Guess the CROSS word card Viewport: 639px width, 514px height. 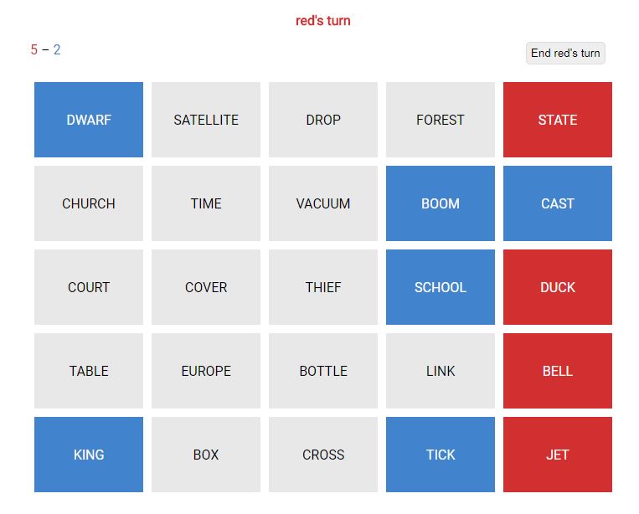coord(323,455)
